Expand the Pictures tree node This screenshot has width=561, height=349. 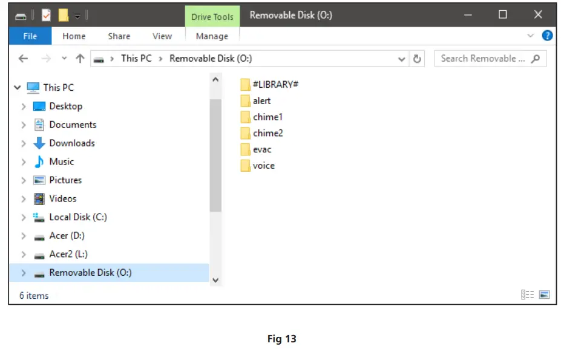click(24, 180)
